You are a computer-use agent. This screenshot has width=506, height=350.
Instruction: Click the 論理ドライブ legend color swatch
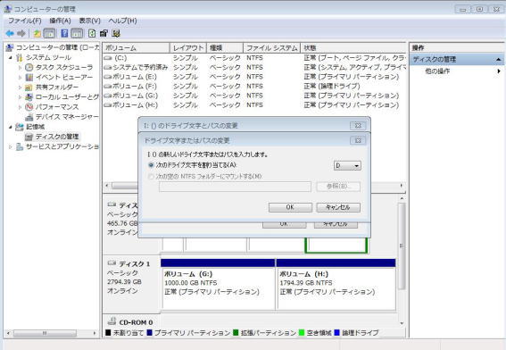click(x=337, y=332)
